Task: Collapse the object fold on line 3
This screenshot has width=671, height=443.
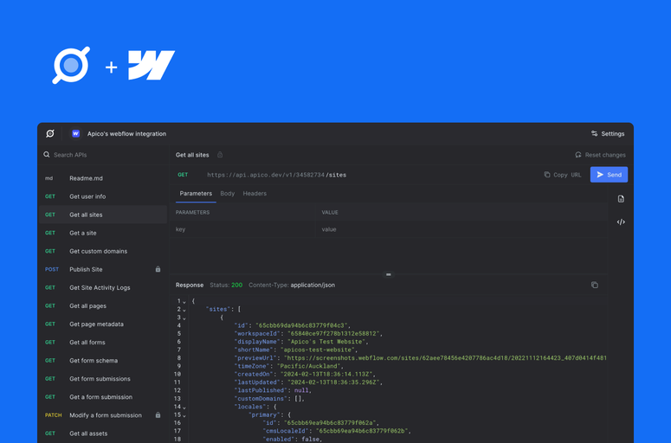Action: [x=184, y=318]
